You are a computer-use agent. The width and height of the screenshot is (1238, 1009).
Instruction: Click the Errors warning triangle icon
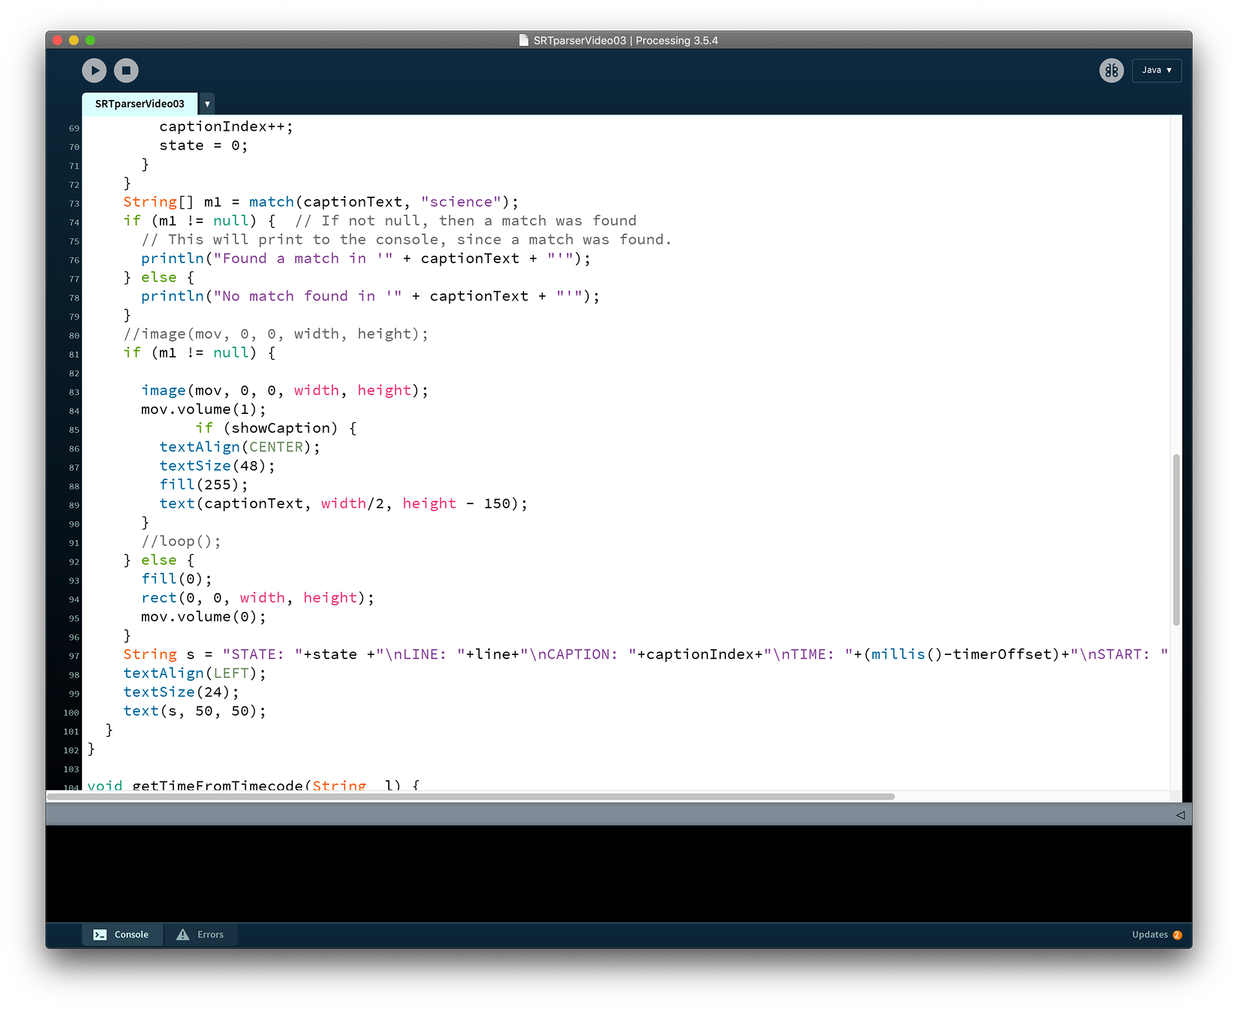tap(183, 934)
